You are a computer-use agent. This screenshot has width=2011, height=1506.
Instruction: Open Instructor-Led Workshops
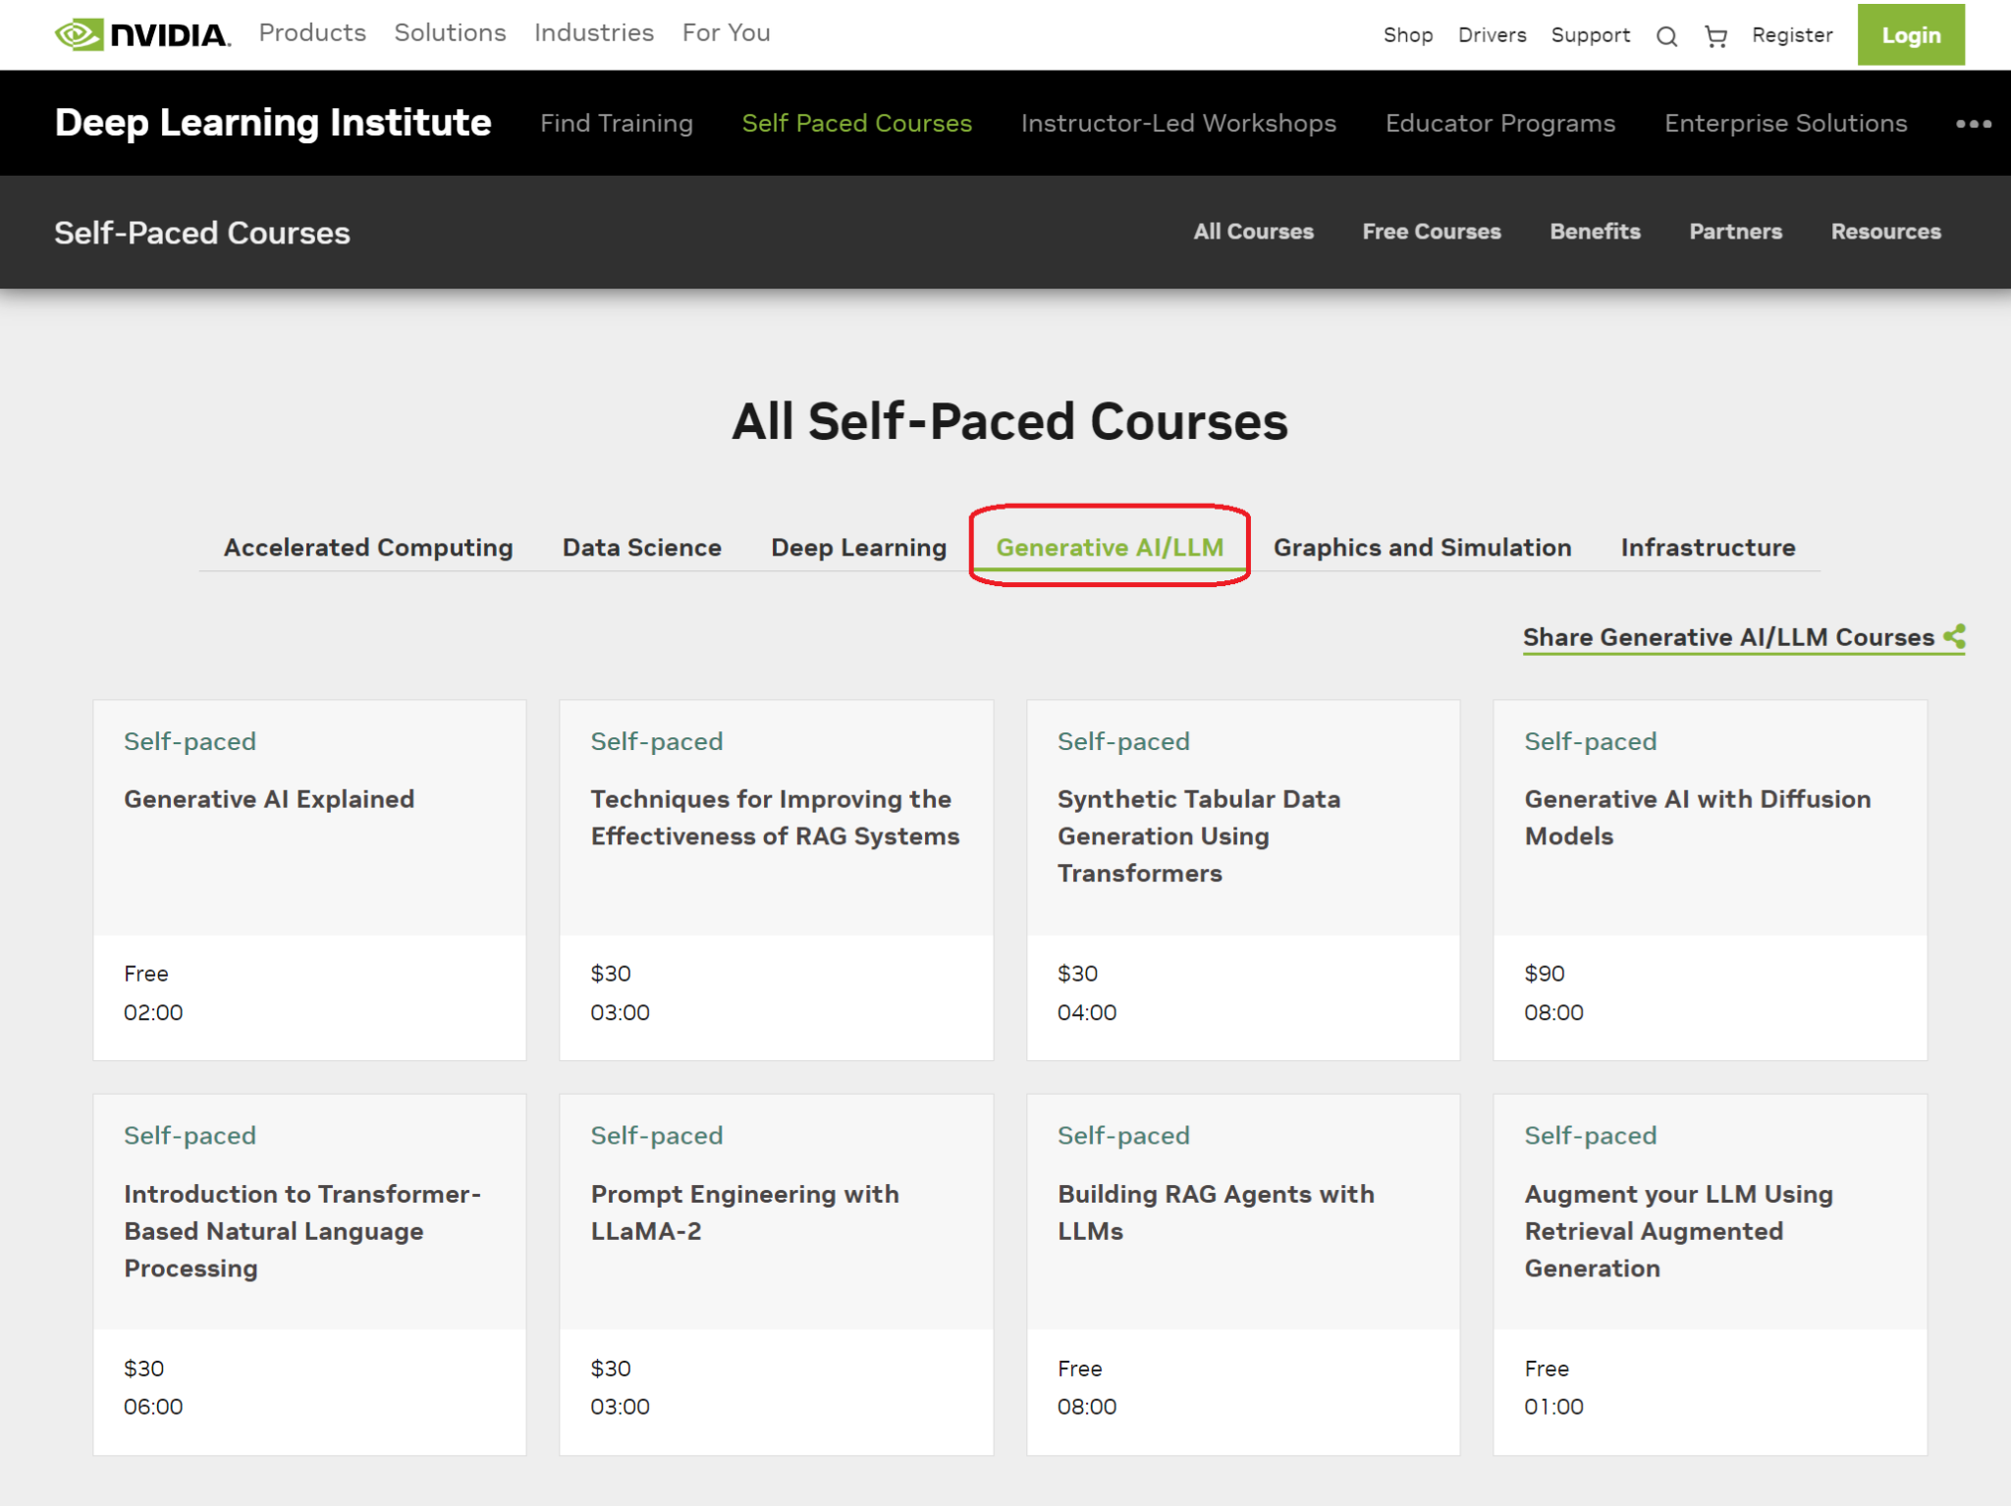pyautogui.click(x=1178, y=123)
